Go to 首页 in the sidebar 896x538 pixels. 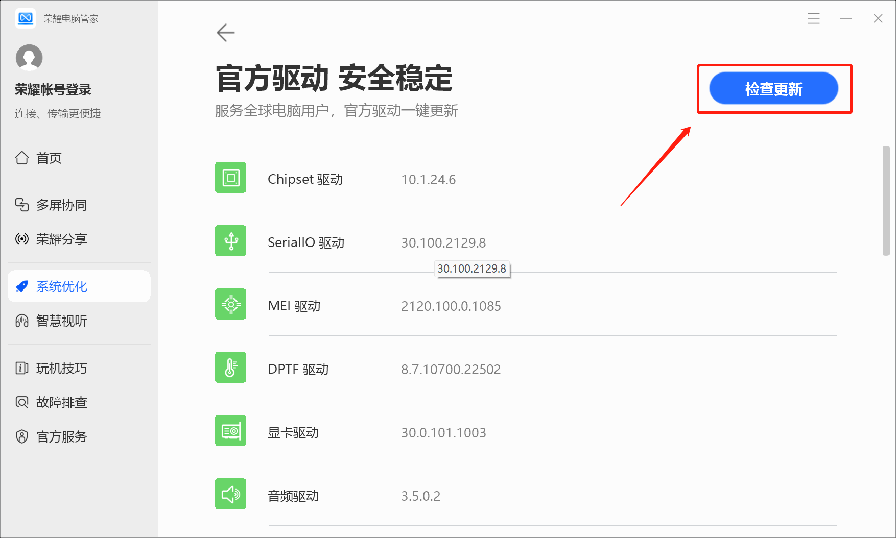click(x=49, y=158)
